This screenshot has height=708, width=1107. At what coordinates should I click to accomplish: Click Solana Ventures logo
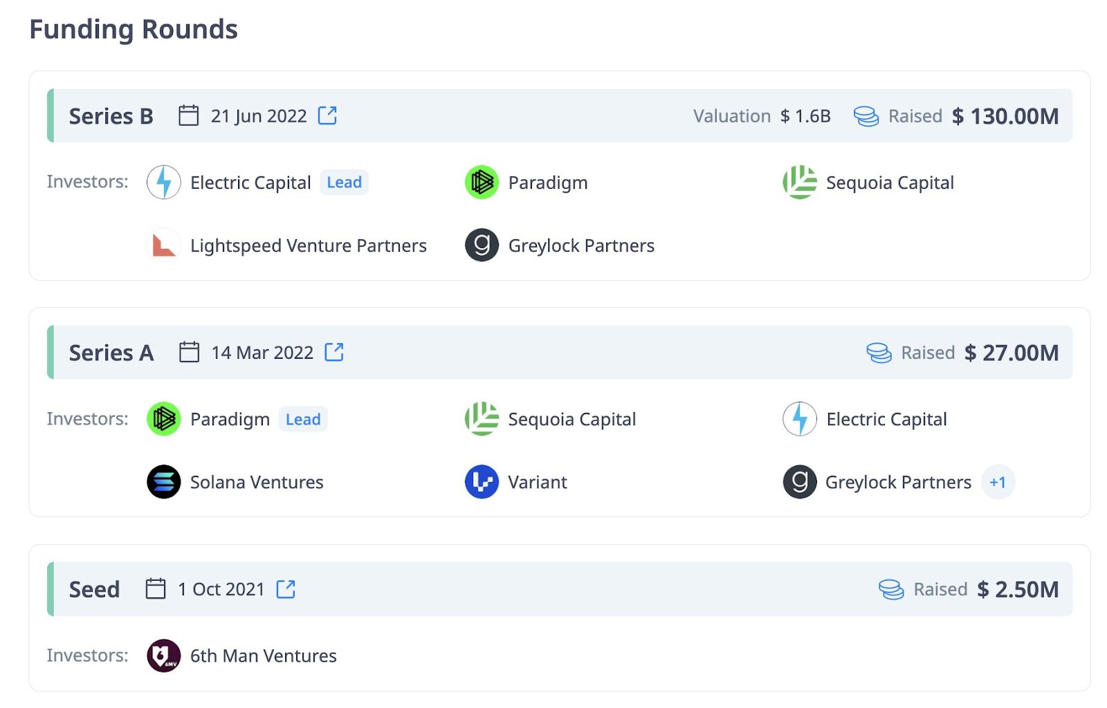pyautogui.click(x=164, y=482)
